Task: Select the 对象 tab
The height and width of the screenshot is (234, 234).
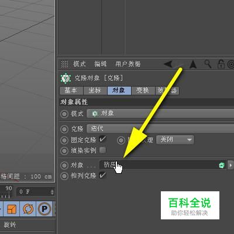Action: click(119, 91)
